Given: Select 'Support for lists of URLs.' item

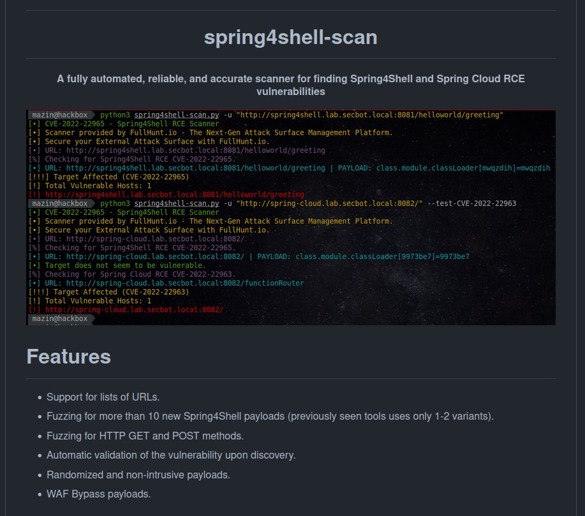Looking at the screenshot, I should tap(103, 397).
